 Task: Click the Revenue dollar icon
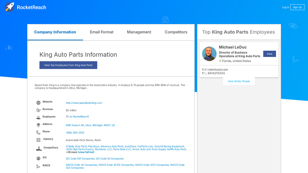[38, 110]
